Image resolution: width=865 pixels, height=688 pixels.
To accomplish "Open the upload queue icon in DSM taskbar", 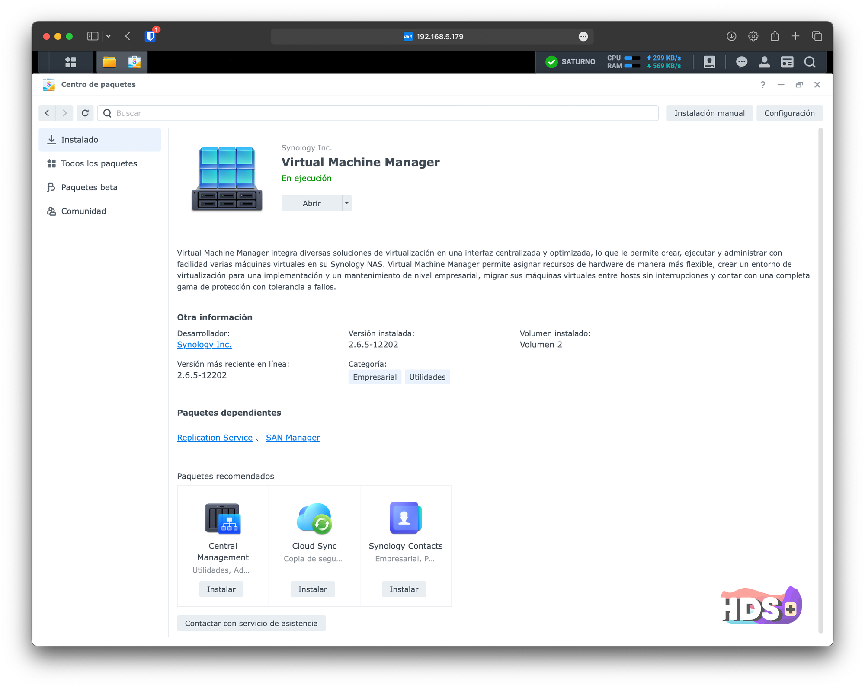I will click(x=709, y=62).
